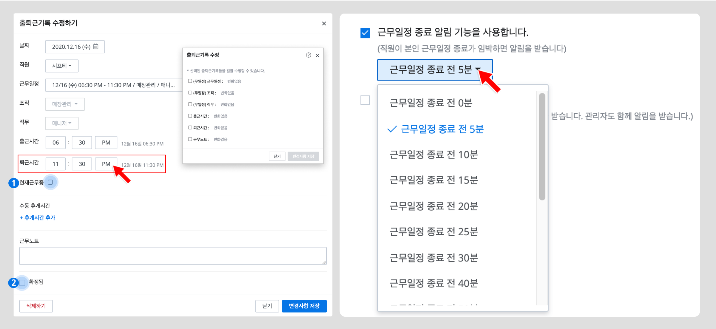Image resolution: width=716 pixels, height=329 pixels.
Task: Select 근무일정 종료 전 15분 option
Action: (x=434, y=180)
